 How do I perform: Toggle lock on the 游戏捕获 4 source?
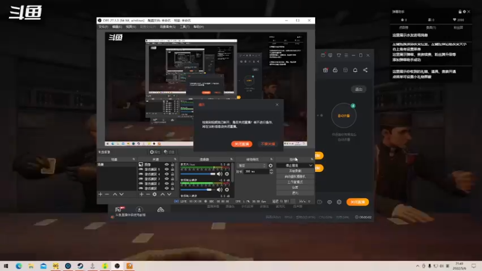tap(172, 174)
